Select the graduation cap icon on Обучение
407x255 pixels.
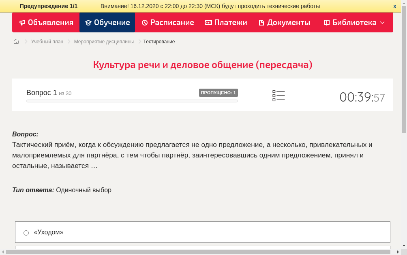[88, 22]
